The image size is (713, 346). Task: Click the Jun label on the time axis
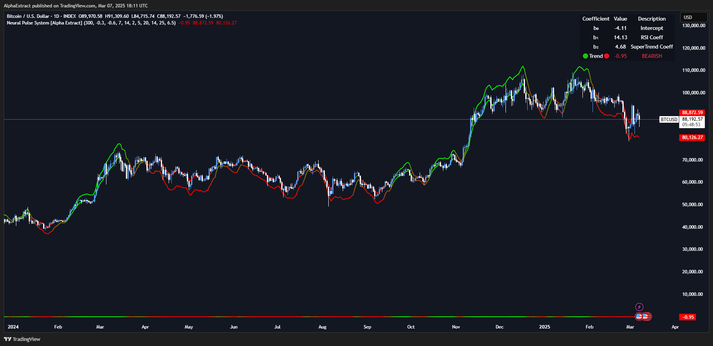[234, 327]
